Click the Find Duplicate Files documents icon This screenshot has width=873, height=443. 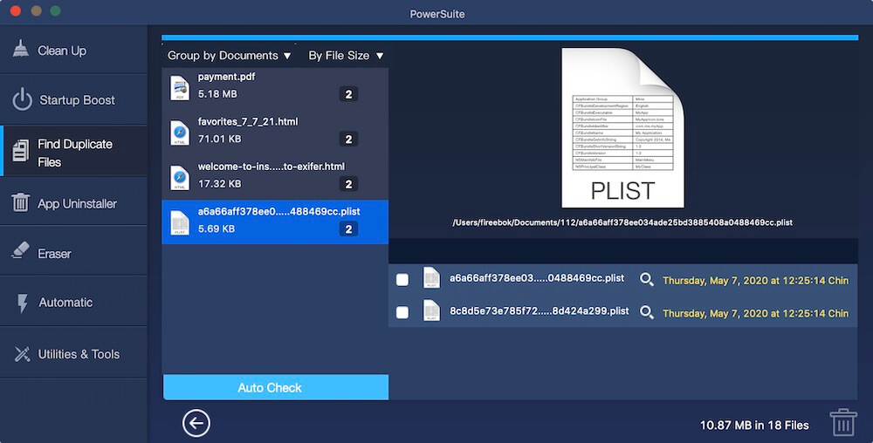click(21, 151)
